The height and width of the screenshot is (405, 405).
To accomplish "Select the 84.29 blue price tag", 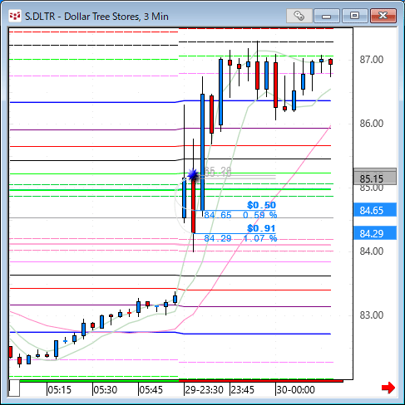I will coord(375,234).
